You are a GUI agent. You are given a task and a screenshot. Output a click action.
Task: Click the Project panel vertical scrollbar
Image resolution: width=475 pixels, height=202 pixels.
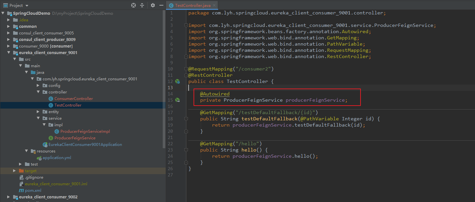pyautogui.click(x=164, y=79)
